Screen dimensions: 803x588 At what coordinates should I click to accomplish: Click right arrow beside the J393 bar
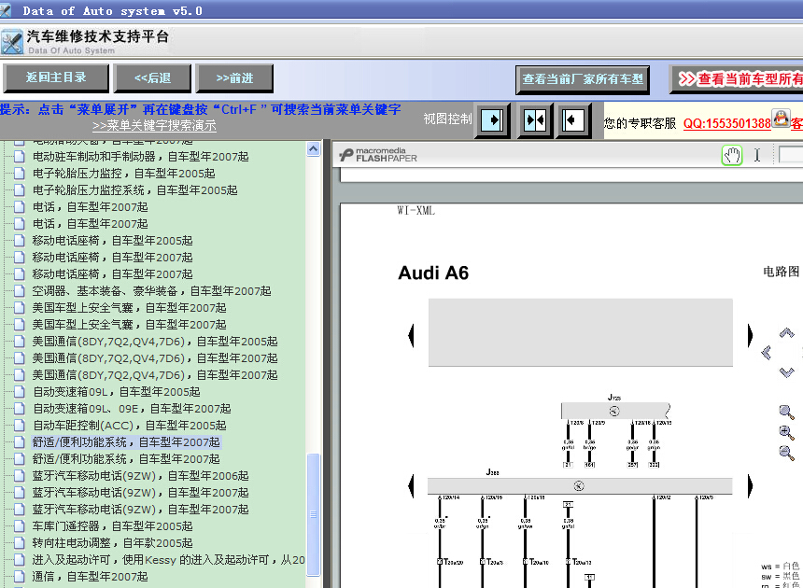(751, 485)
